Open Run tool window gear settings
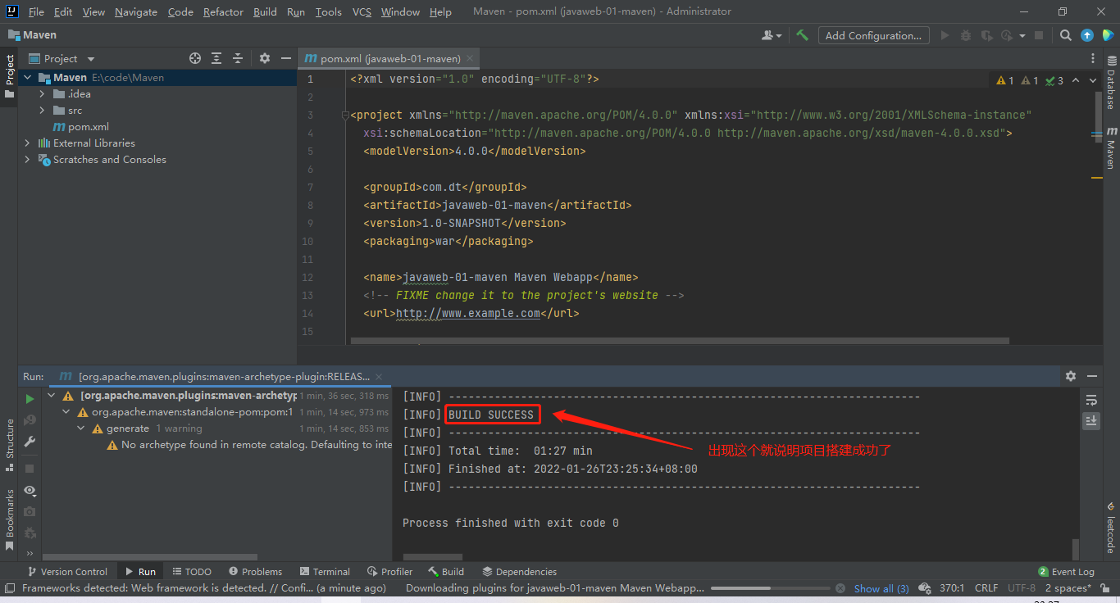The height and width of the screenshot is (603, 1120). pos(1071,376)
